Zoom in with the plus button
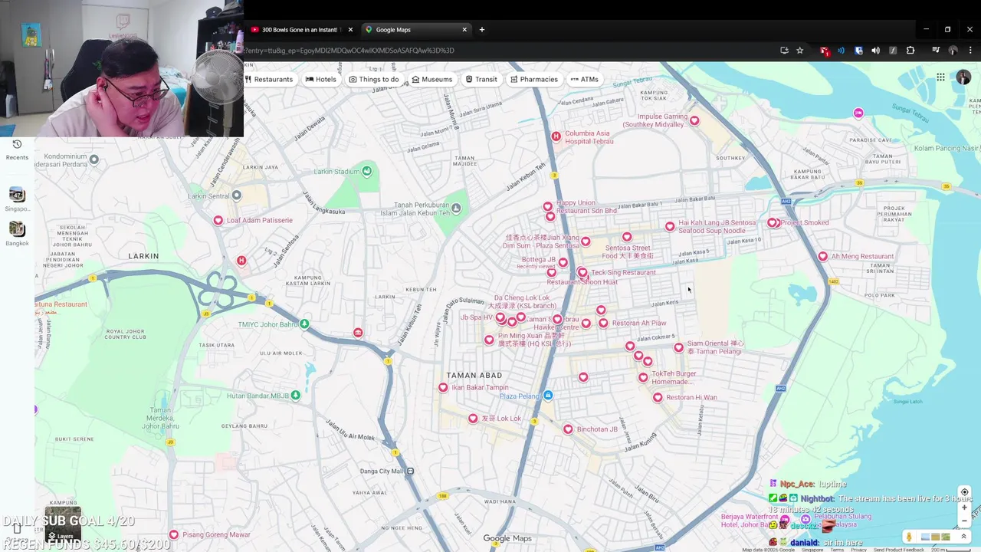 click(x=964, y=508)
